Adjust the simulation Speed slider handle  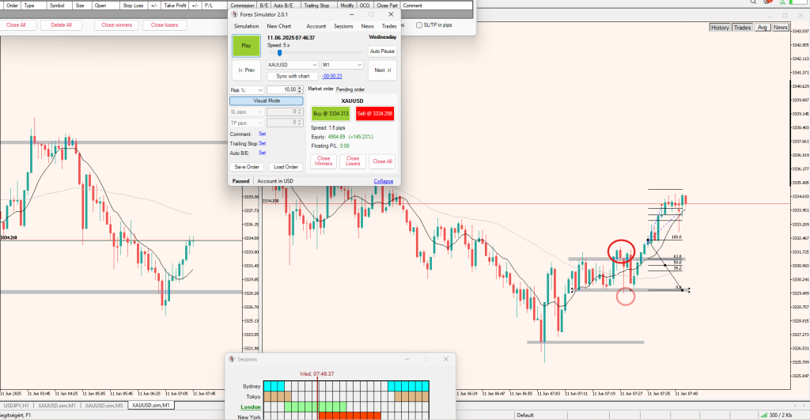[x=290, y=53]
